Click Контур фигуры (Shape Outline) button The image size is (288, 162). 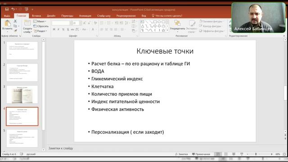click(211, 26)
